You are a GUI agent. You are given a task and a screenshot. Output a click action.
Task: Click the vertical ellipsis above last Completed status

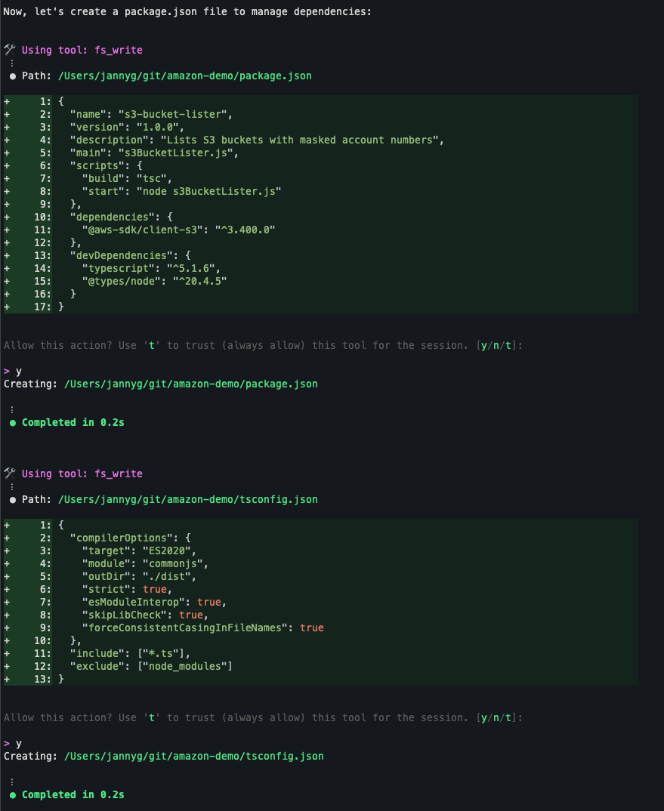click(x=12, y=782)
